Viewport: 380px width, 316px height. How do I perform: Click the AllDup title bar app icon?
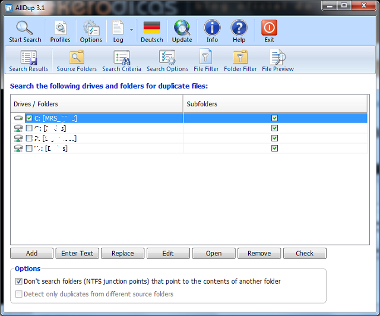(x=9, y=8)
